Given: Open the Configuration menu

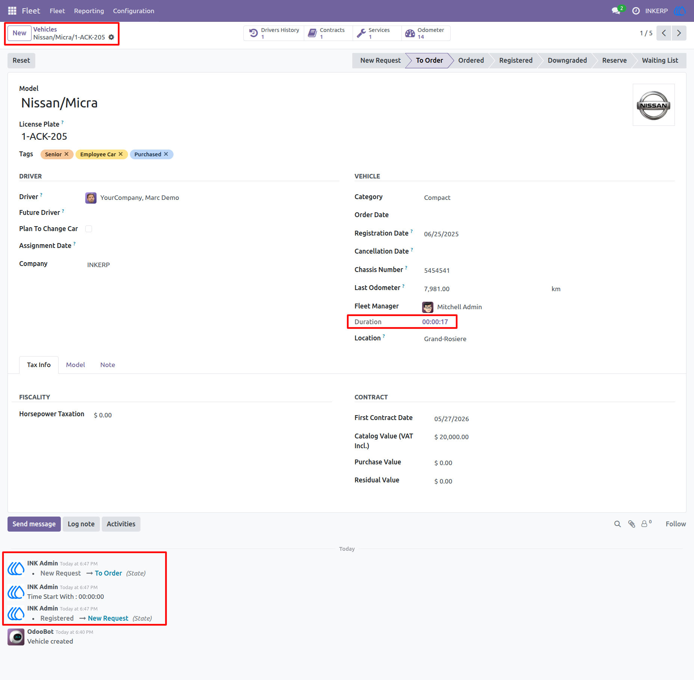Looking at the screenshot, I should click(x=134, y=11).
